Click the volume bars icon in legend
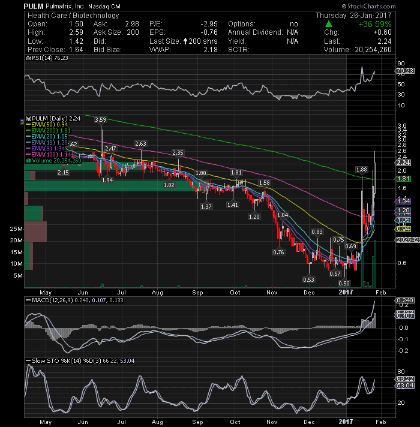The image size is (420, 427). coord(28,160)
